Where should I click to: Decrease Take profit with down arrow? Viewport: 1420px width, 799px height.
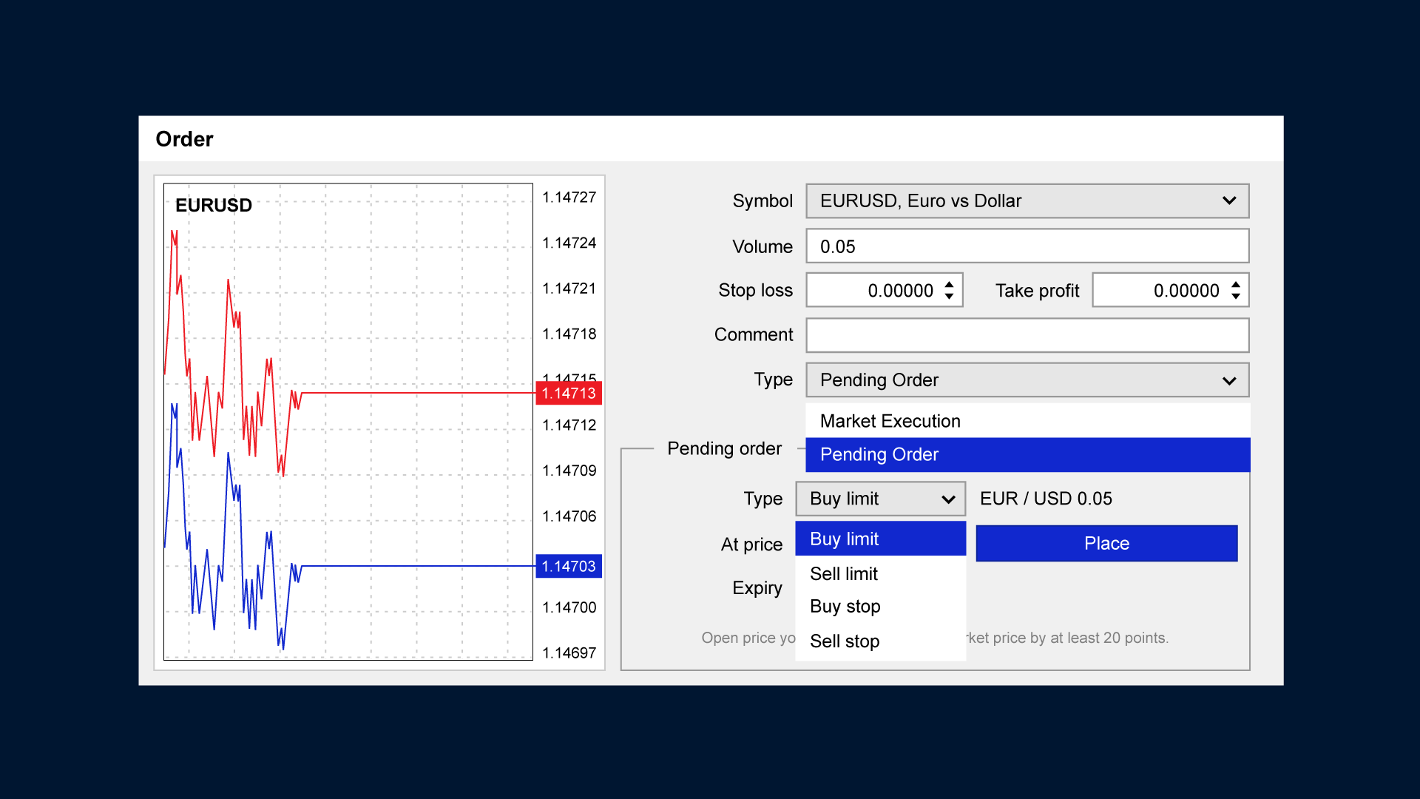tap(1235, 297)
